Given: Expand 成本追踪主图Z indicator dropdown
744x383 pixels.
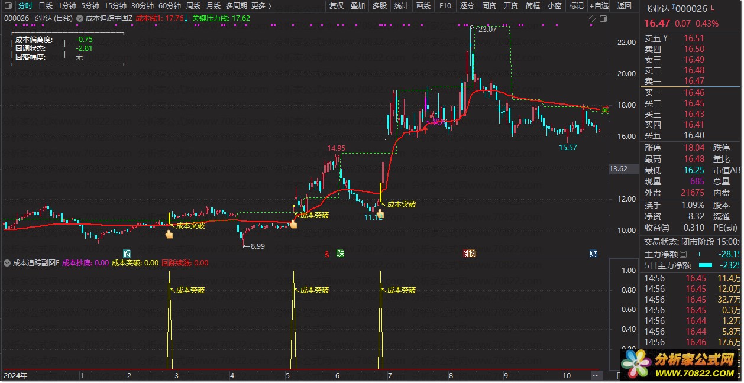Looking at the screenshot, I should (80, 18).
